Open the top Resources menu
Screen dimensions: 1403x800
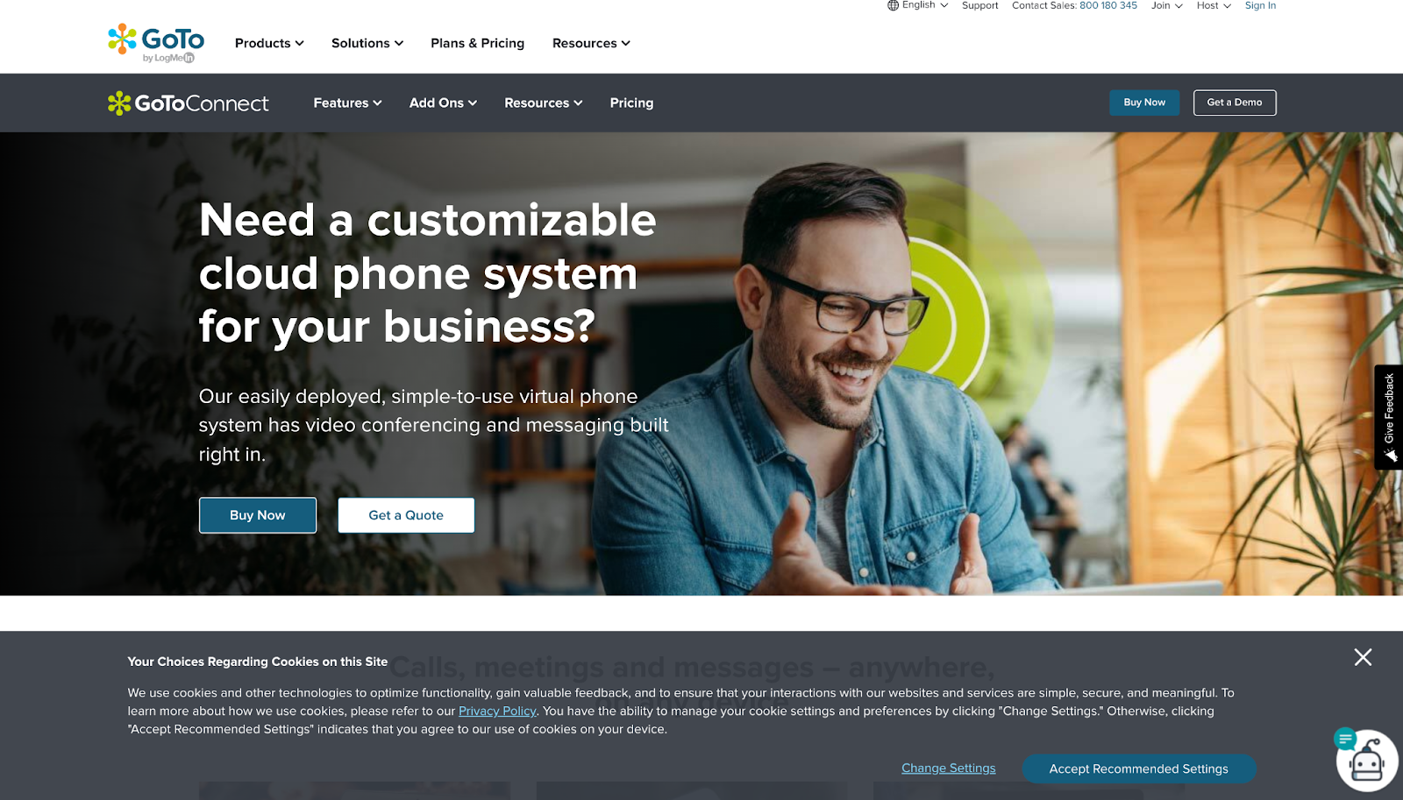(591, 43)
